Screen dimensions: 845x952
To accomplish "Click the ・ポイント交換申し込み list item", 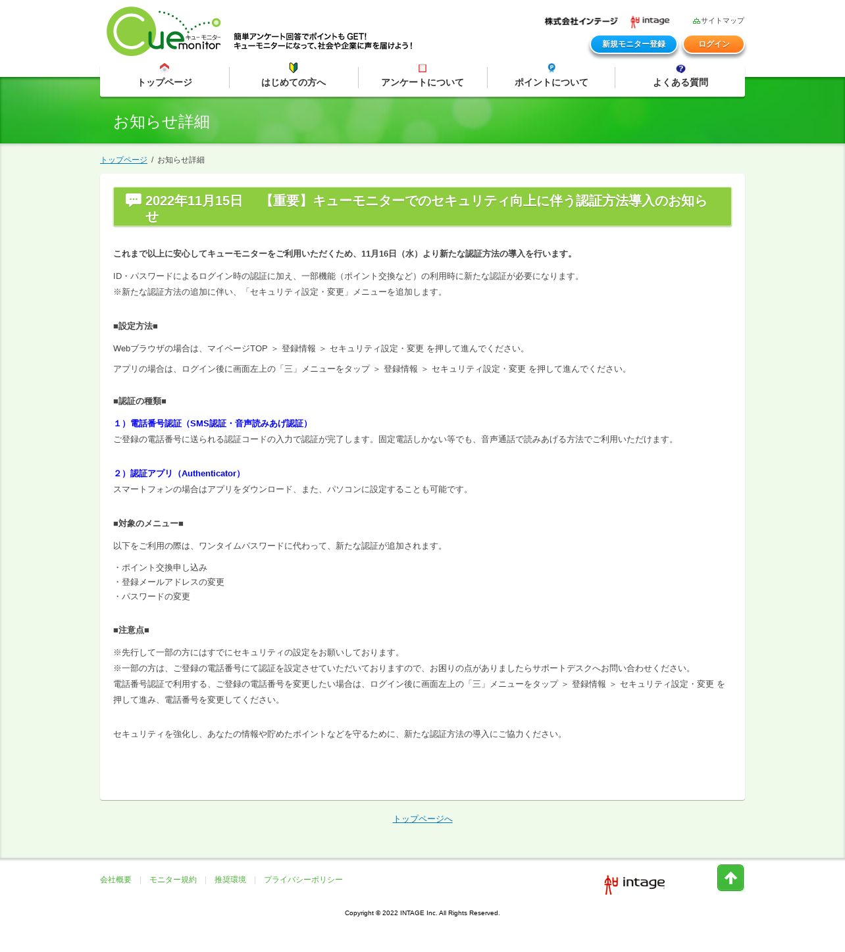I will 160,568.
